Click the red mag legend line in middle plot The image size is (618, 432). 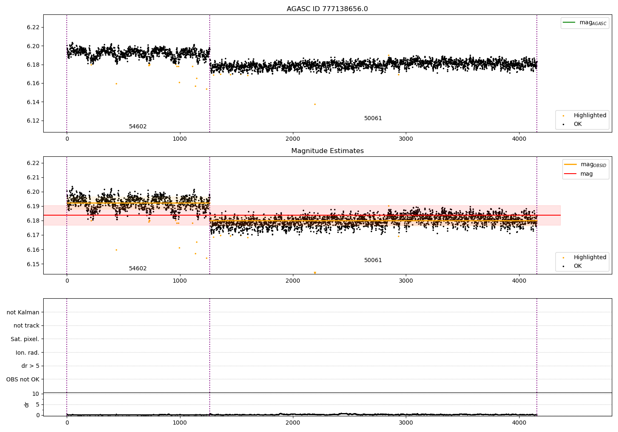[571, 174]
